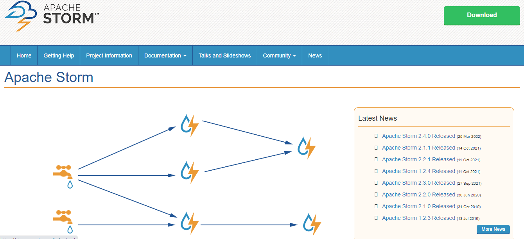Screen dimensions: 524x239
Task: Open the Documentation dropdown
Action: coord(165,55)
